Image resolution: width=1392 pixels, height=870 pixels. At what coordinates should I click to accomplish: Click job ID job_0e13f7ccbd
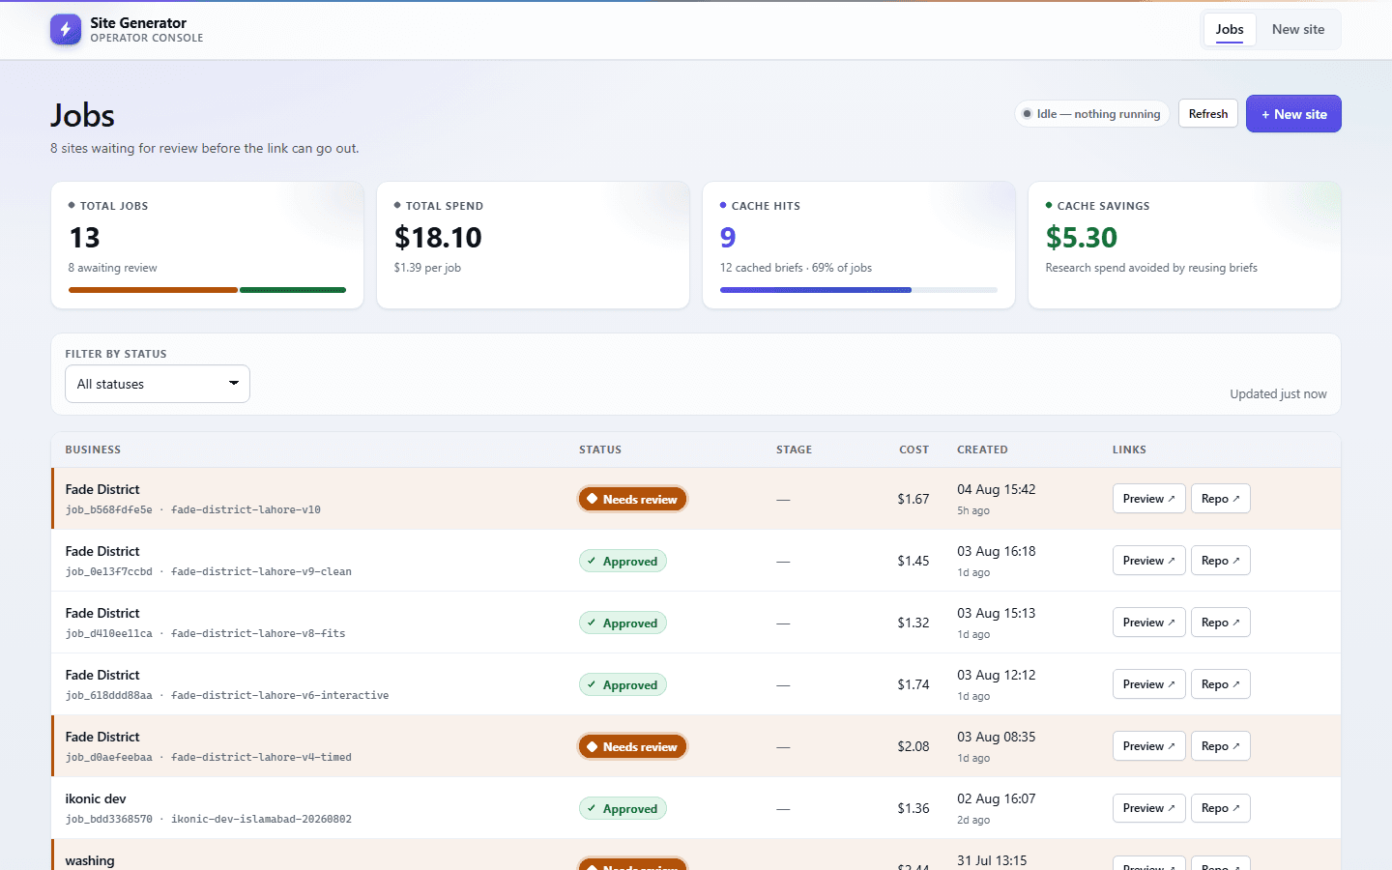(x=109, y=571)
